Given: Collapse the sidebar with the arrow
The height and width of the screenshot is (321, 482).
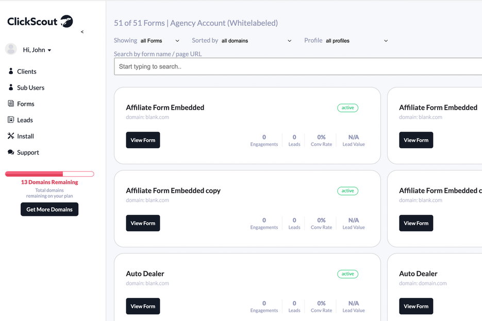Looking at the screenshot, I should click(x=82, y=32).
